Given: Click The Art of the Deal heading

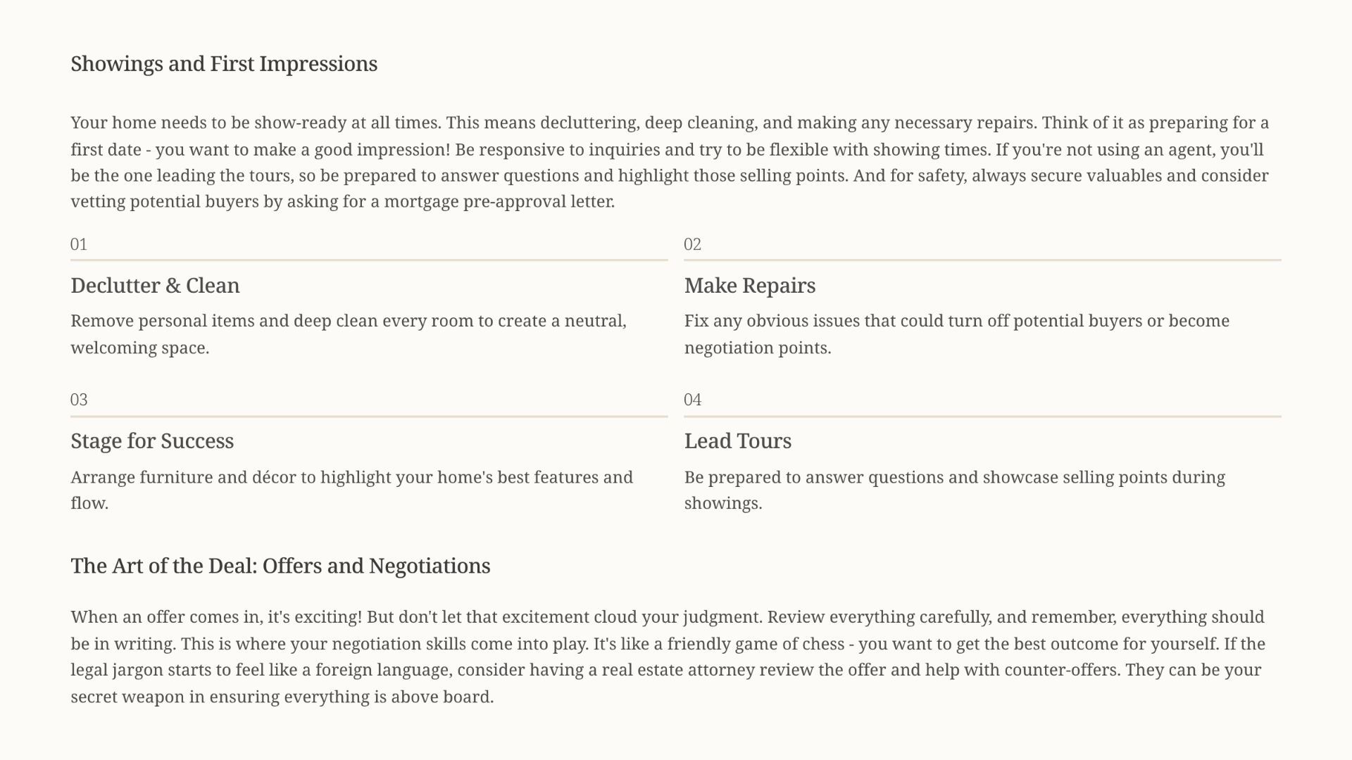Looking at the screenshot, I should click(280, 566).
